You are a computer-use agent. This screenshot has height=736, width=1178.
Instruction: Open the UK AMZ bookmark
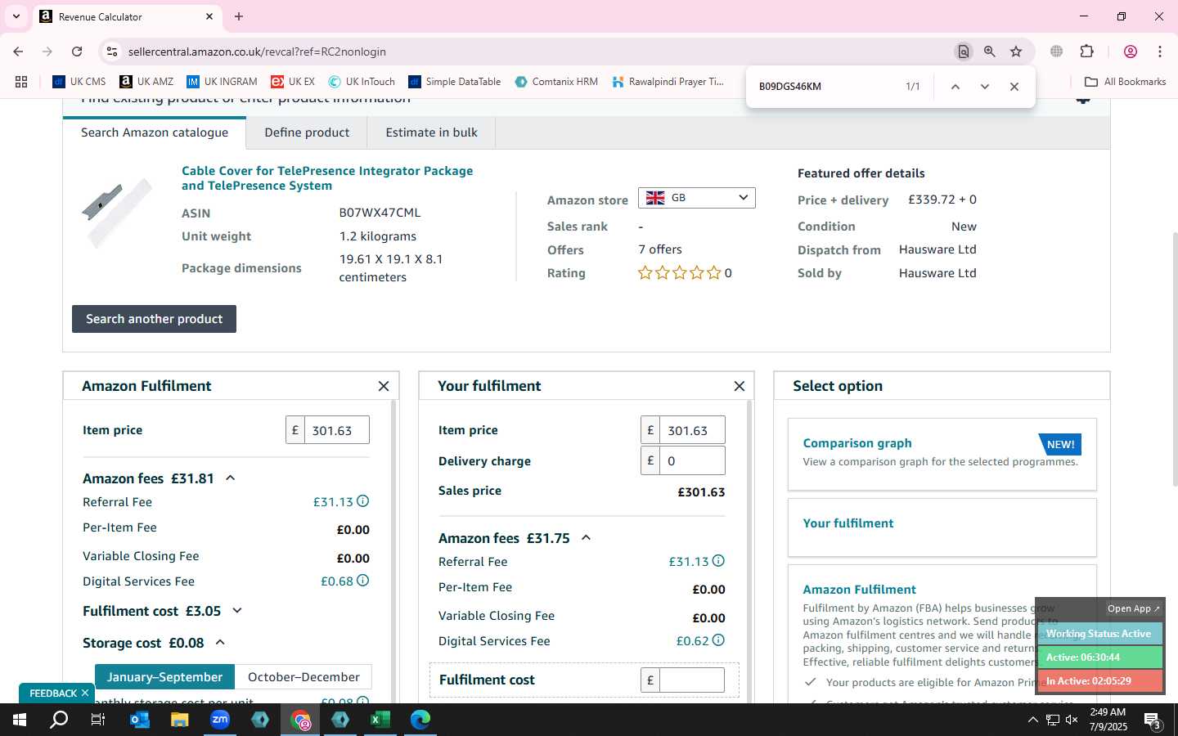(146, 82)
